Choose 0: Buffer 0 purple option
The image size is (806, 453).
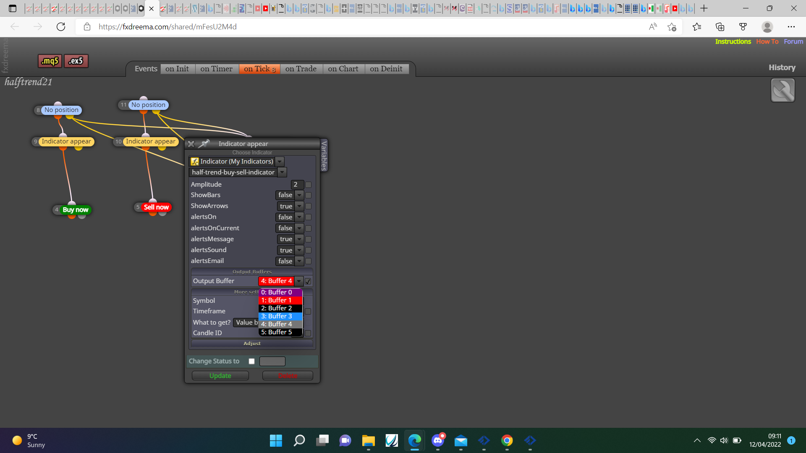pyautogui.click(x=280, y=292)
